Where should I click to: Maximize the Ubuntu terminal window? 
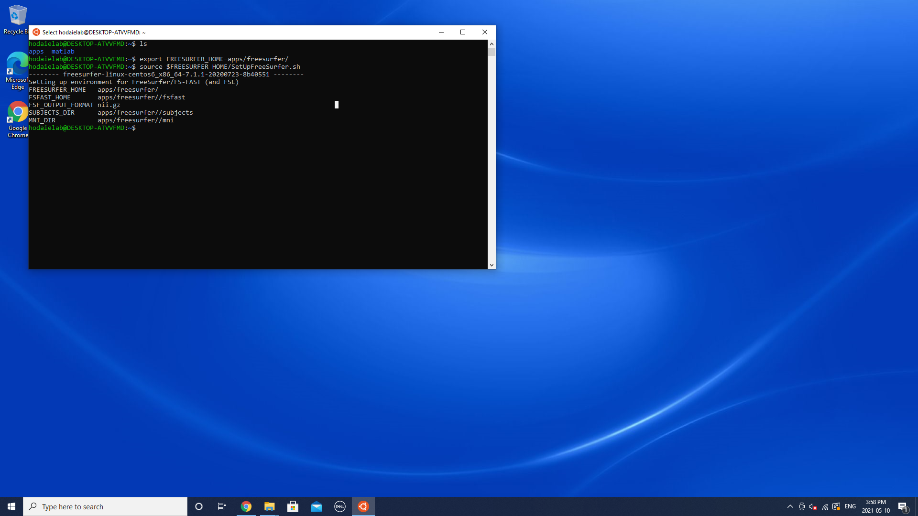[x=463, y=32]
